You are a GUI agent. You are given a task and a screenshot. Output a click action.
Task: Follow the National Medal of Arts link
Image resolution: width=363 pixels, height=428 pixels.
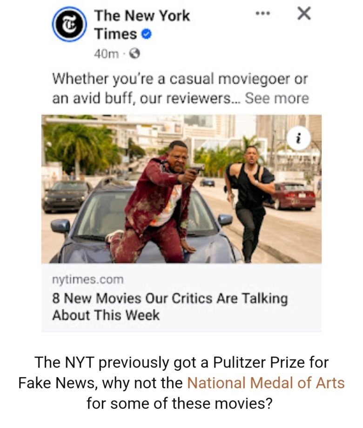pyautogui.click(x=266, y=383)
